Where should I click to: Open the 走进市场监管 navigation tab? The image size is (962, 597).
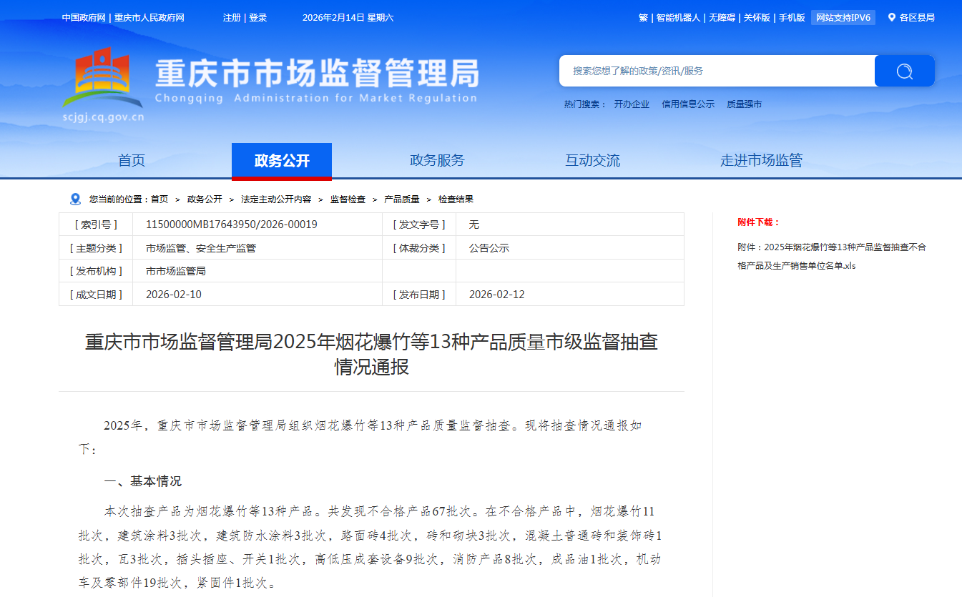[761, 161]
